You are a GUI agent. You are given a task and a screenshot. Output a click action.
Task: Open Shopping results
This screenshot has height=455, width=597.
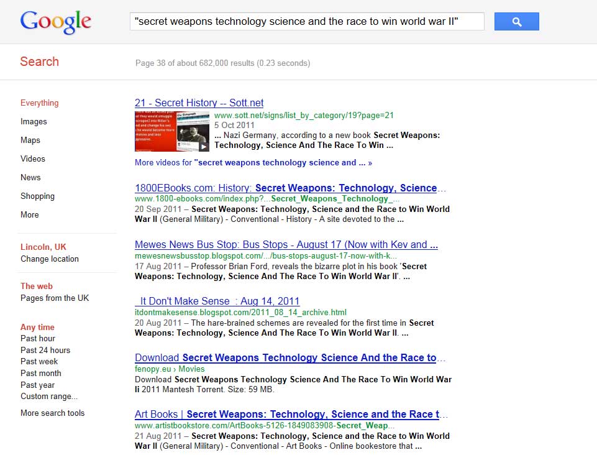[37, 196]
